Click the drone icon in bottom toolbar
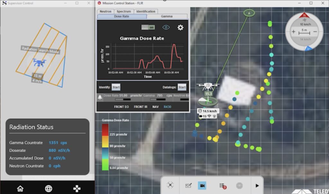 pos(170,185)
